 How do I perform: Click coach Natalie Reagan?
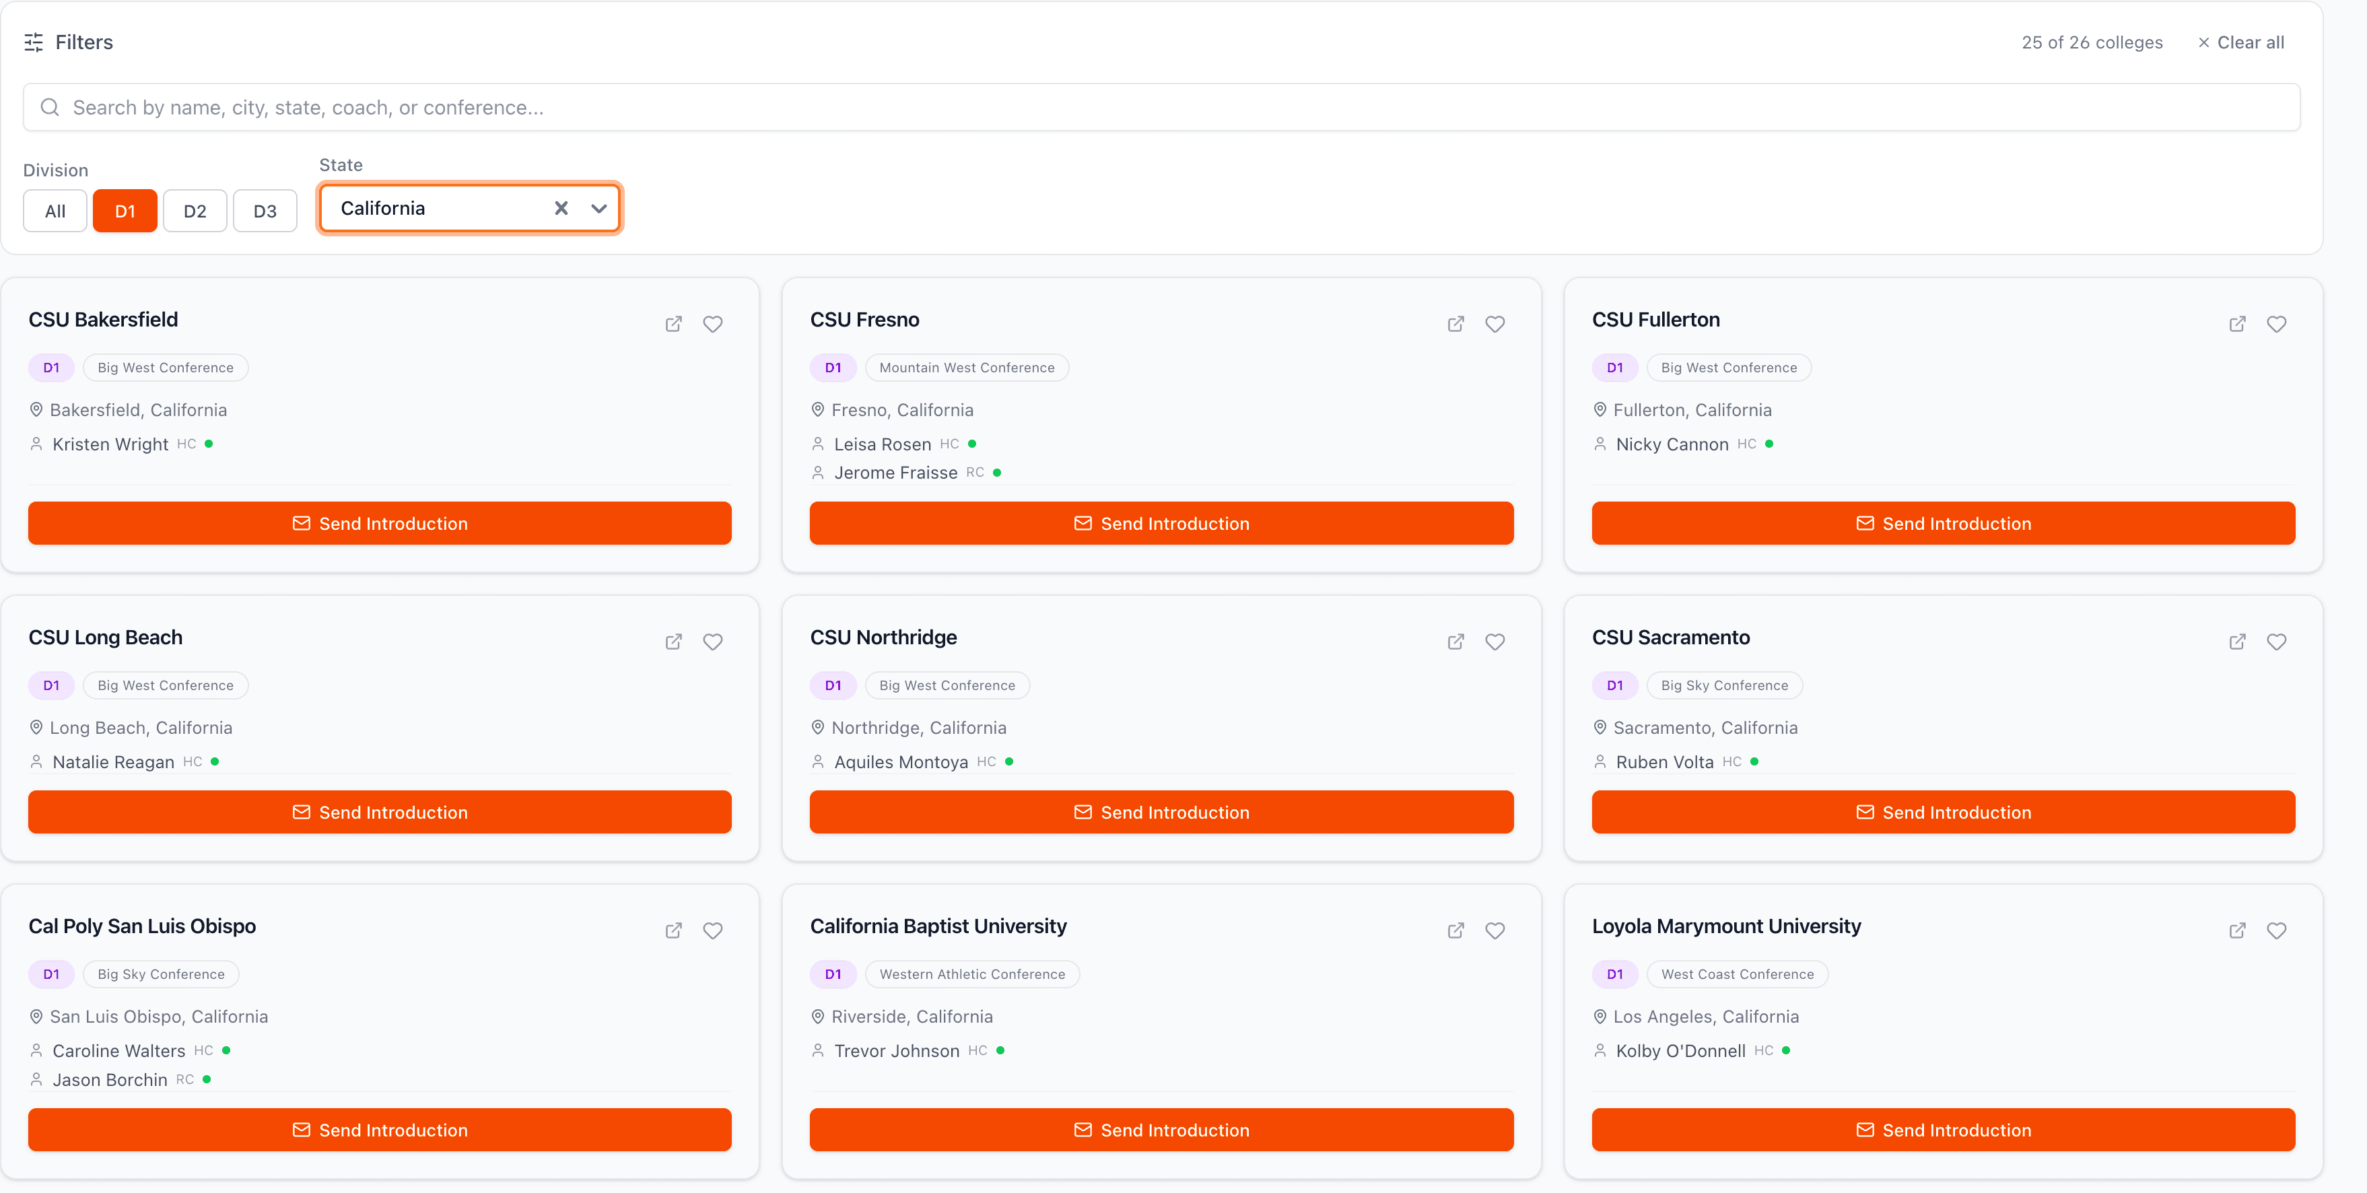(113, 762)
